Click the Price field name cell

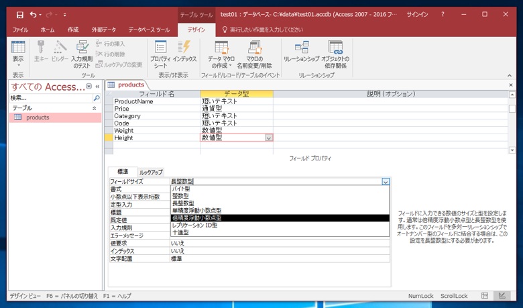pos(157,109)
